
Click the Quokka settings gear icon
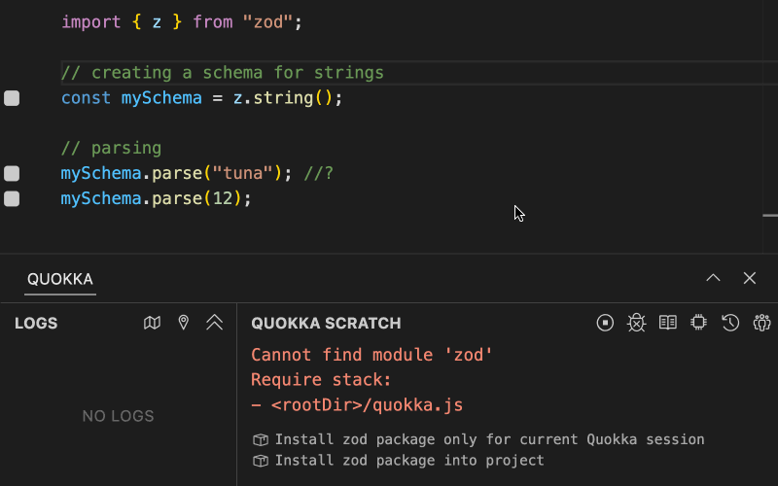pyautogui.click(x=761, y=323)
